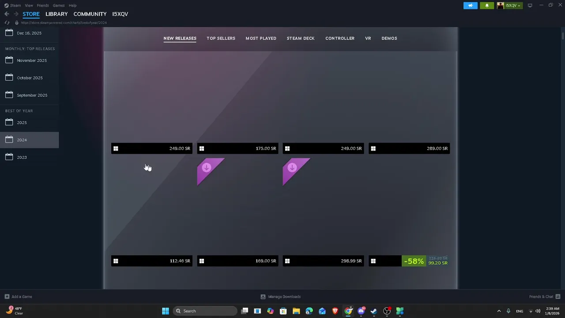Open Copilot from the taskbar
Image resolution: width=565 pixels, height=318 pixels.
pyautogui.click(x=270, y=311)
